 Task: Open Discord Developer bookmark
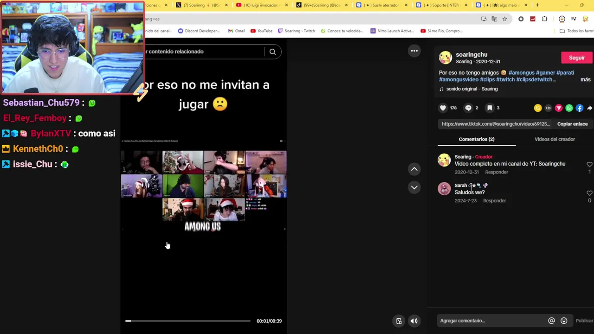click(199, 31)
